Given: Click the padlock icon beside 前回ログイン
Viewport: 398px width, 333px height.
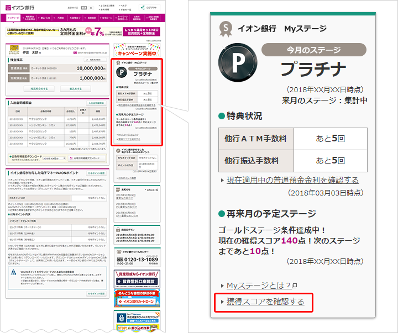Looking at the screenshot, I should pos(118,230).
